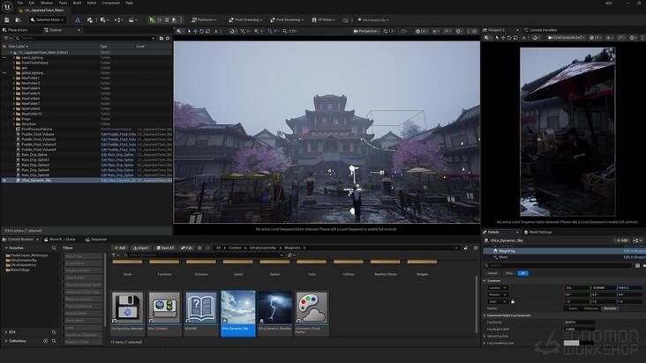
Task: Toggle the scale lock icon
Action: [x=513, y=301]
